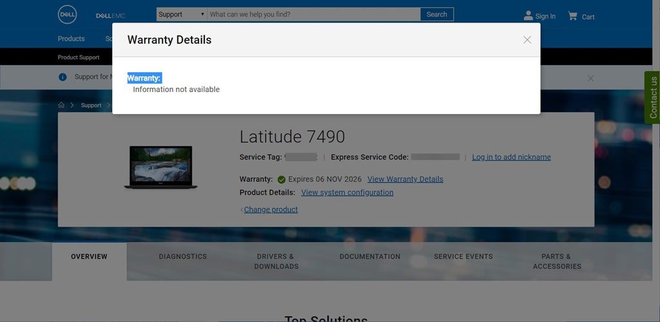Click the Dell logo icon
The image size is (660, 322).
[67, 15]
